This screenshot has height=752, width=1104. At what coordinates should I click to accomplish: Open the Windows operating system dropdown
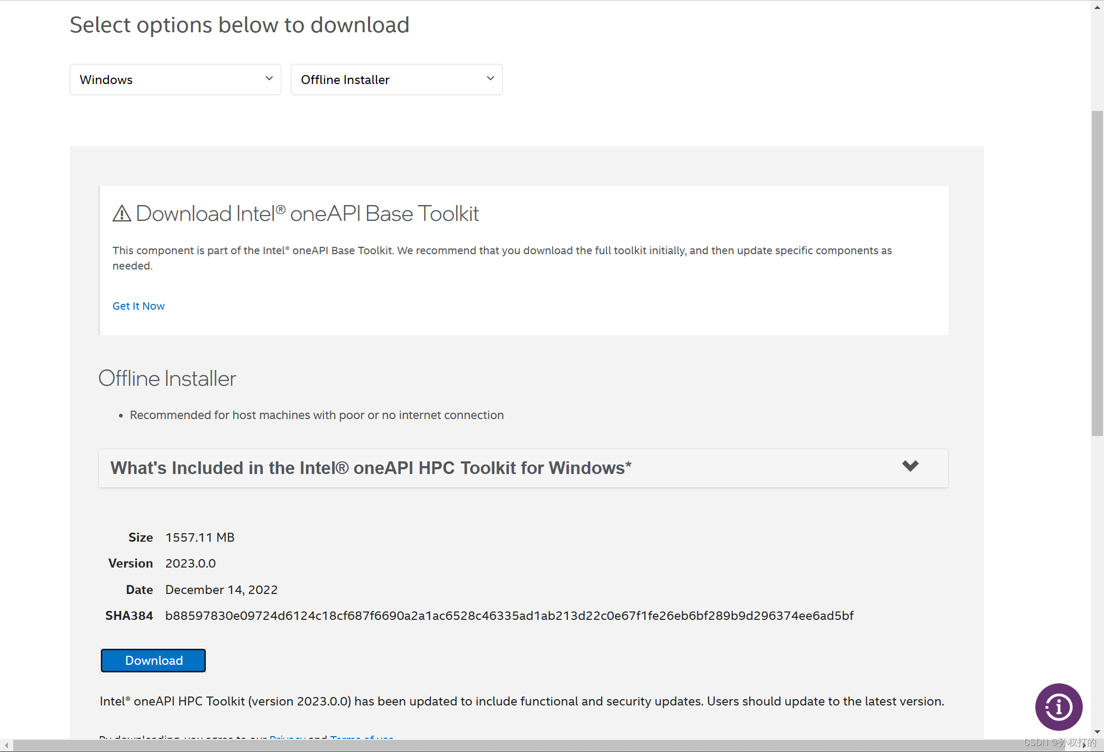tap(175, 79)
